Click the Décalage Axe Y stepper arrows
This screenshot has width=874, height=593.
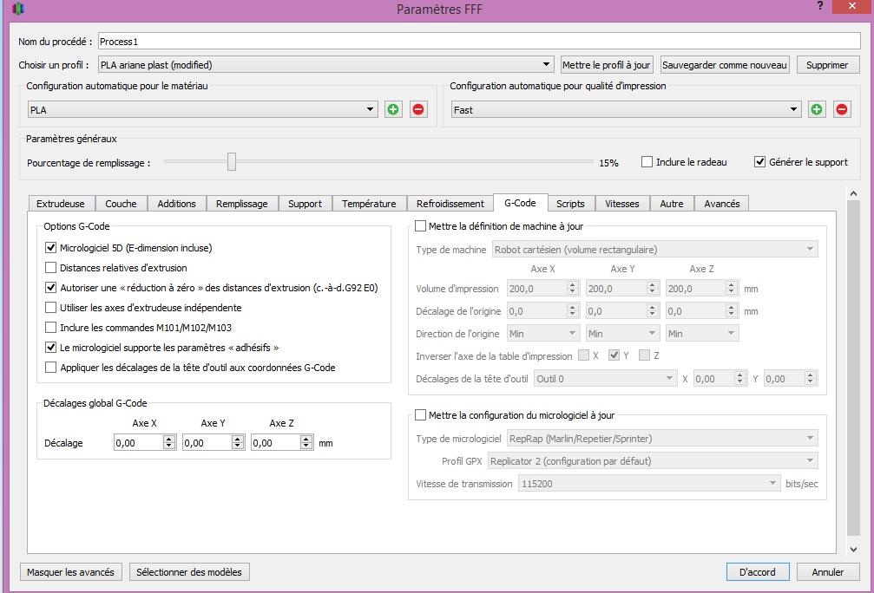238,443
